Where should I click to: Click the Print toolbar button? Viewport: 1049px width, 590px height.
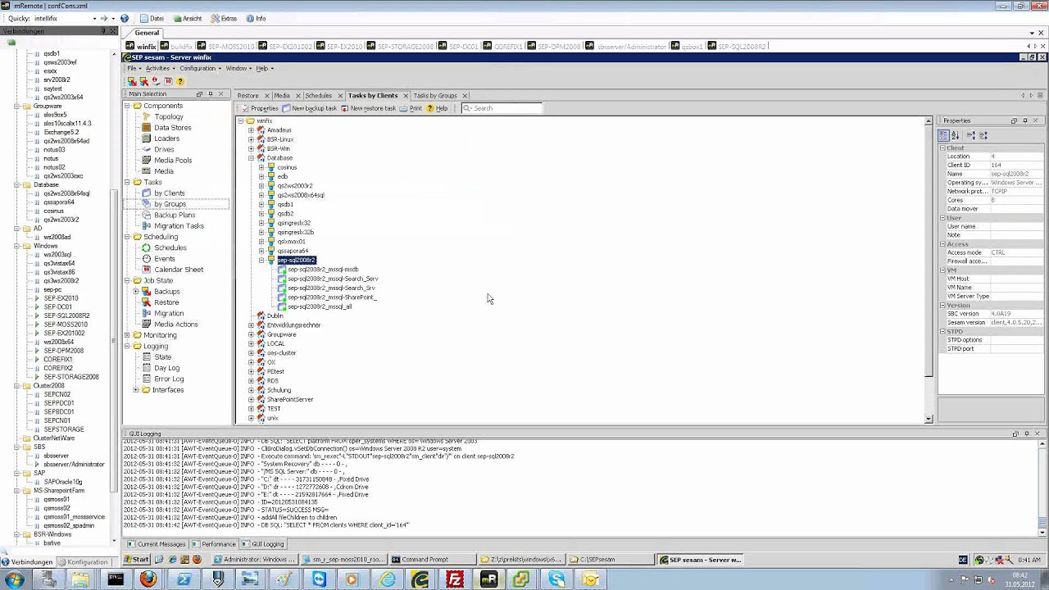(411, 108)
